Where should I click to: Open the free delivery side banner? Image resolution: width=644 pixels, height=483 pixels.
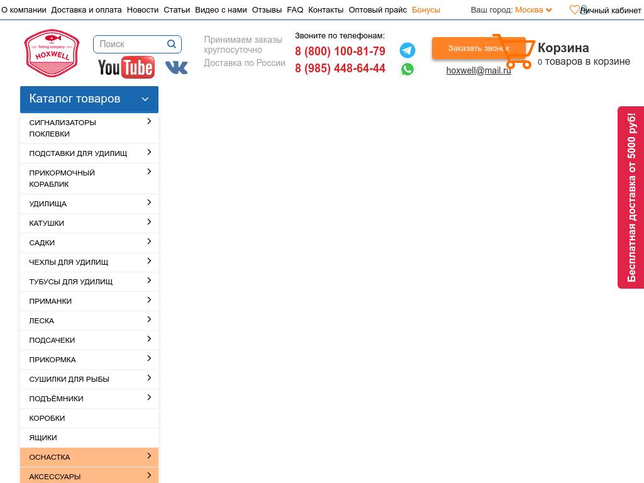[x=631, y=197]
